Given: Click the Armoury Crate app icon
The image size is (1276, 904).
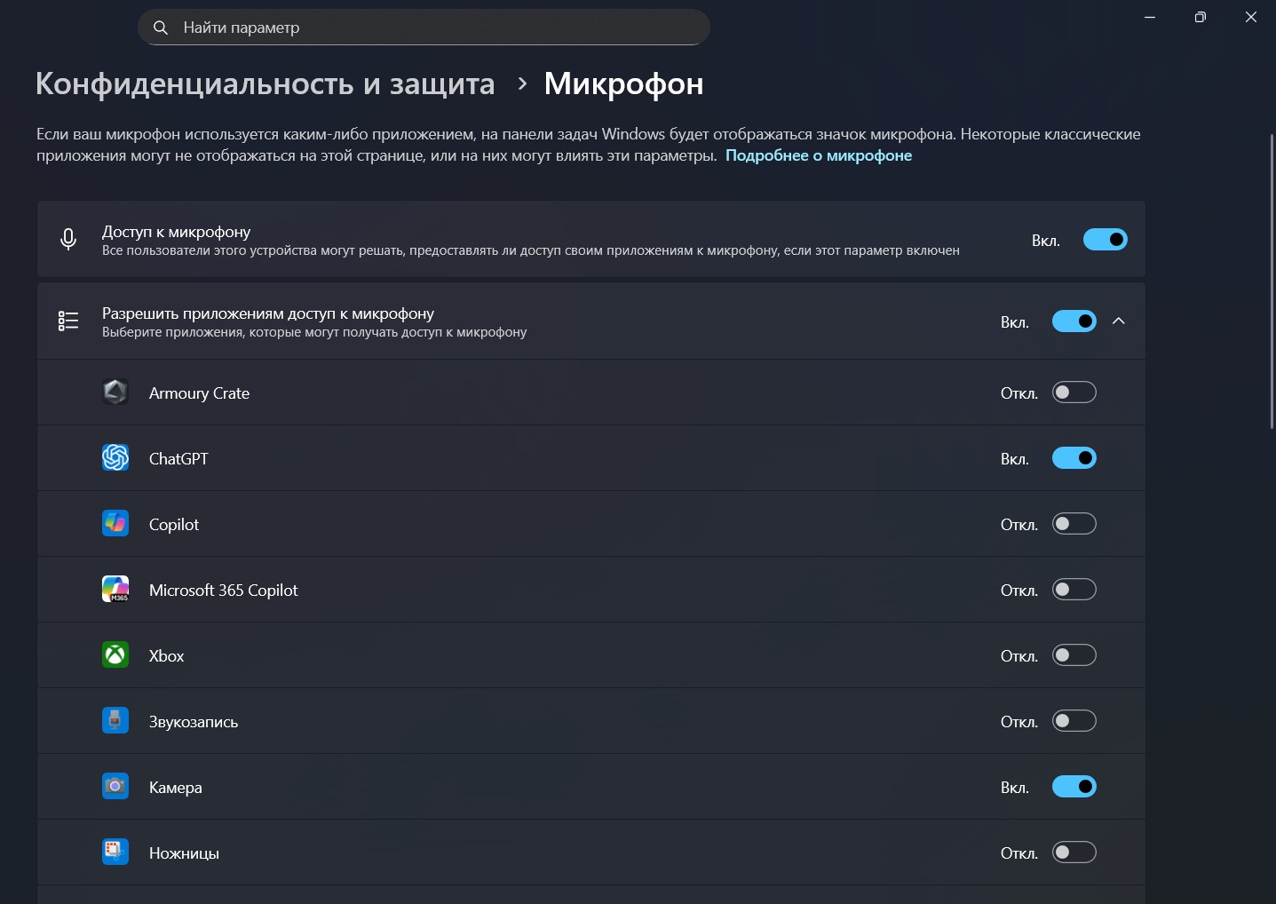Looking at the screenshot, I should click(115, 393).
